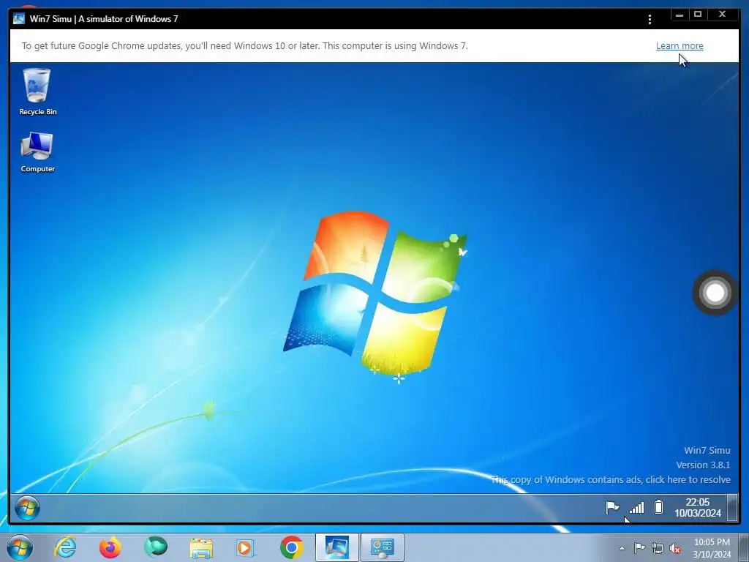Tap the floating round assist button
This screenshot has height=562, width=749.
point(715,293)
